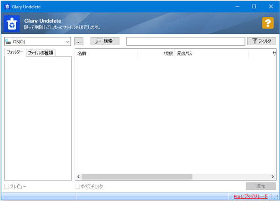
Task: Click the yellow help question mark icon
Action: 267,23
